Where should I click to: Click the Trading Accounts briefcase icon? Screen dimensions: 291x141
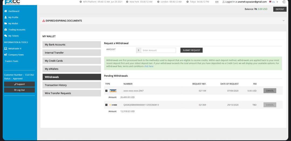[x=6, y=30]
